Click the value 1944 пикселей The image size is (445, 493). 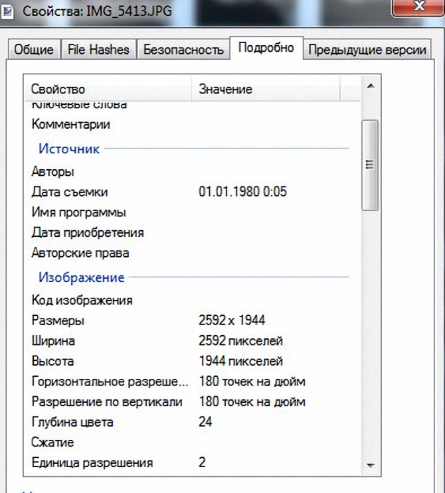[x=240, y=361]
